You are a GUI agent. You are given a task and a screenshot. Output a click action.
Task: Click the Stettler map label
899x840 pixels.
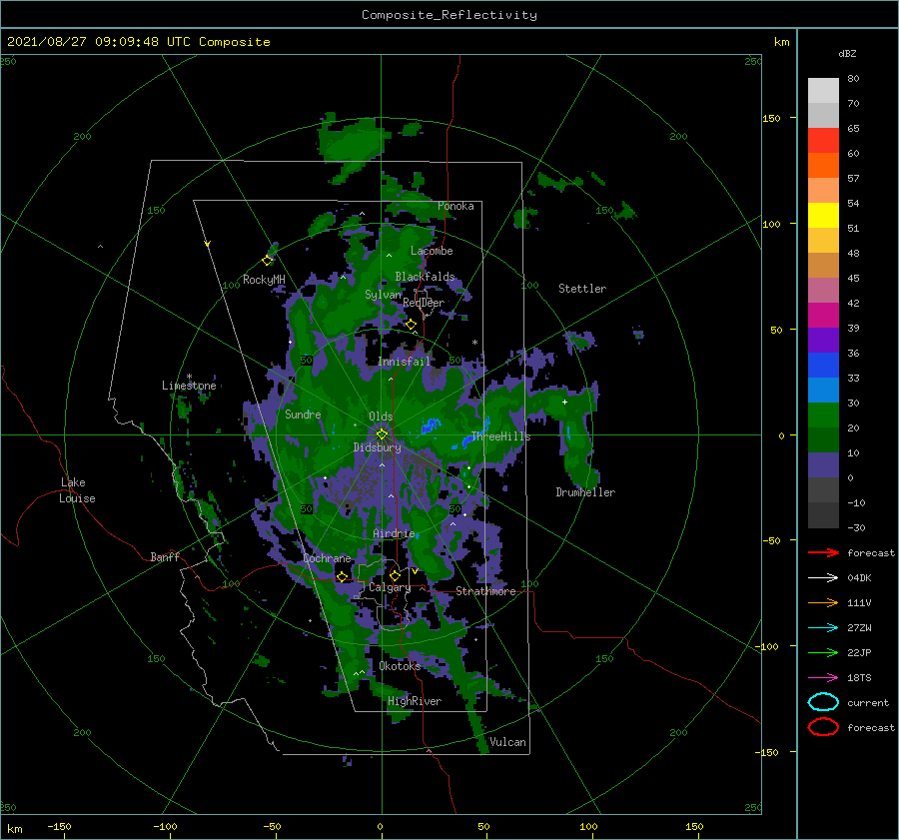click(x=582, y=289)
